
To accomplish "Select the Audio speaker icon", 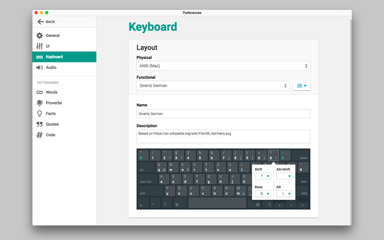I will [39, 68].
